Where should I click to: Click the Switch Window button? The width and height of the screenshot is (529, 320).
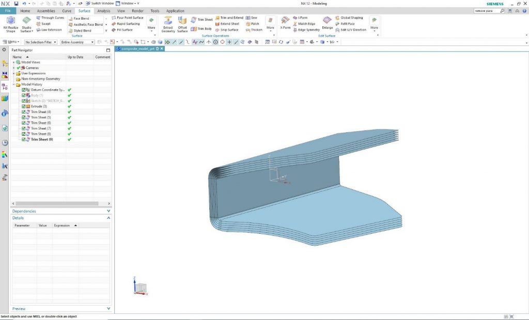(98, 4)
